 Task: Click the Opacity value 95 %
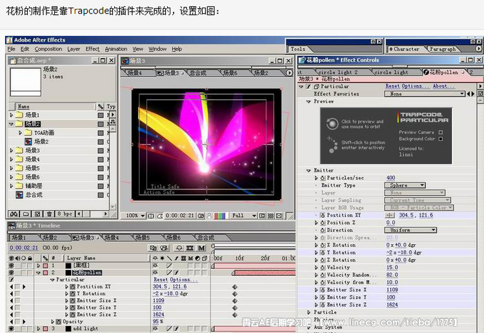pyautogui.click(x=157, y=321)
